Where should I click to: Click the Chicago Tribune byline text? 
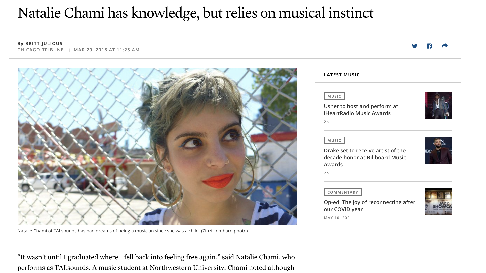tap(40, 50)
